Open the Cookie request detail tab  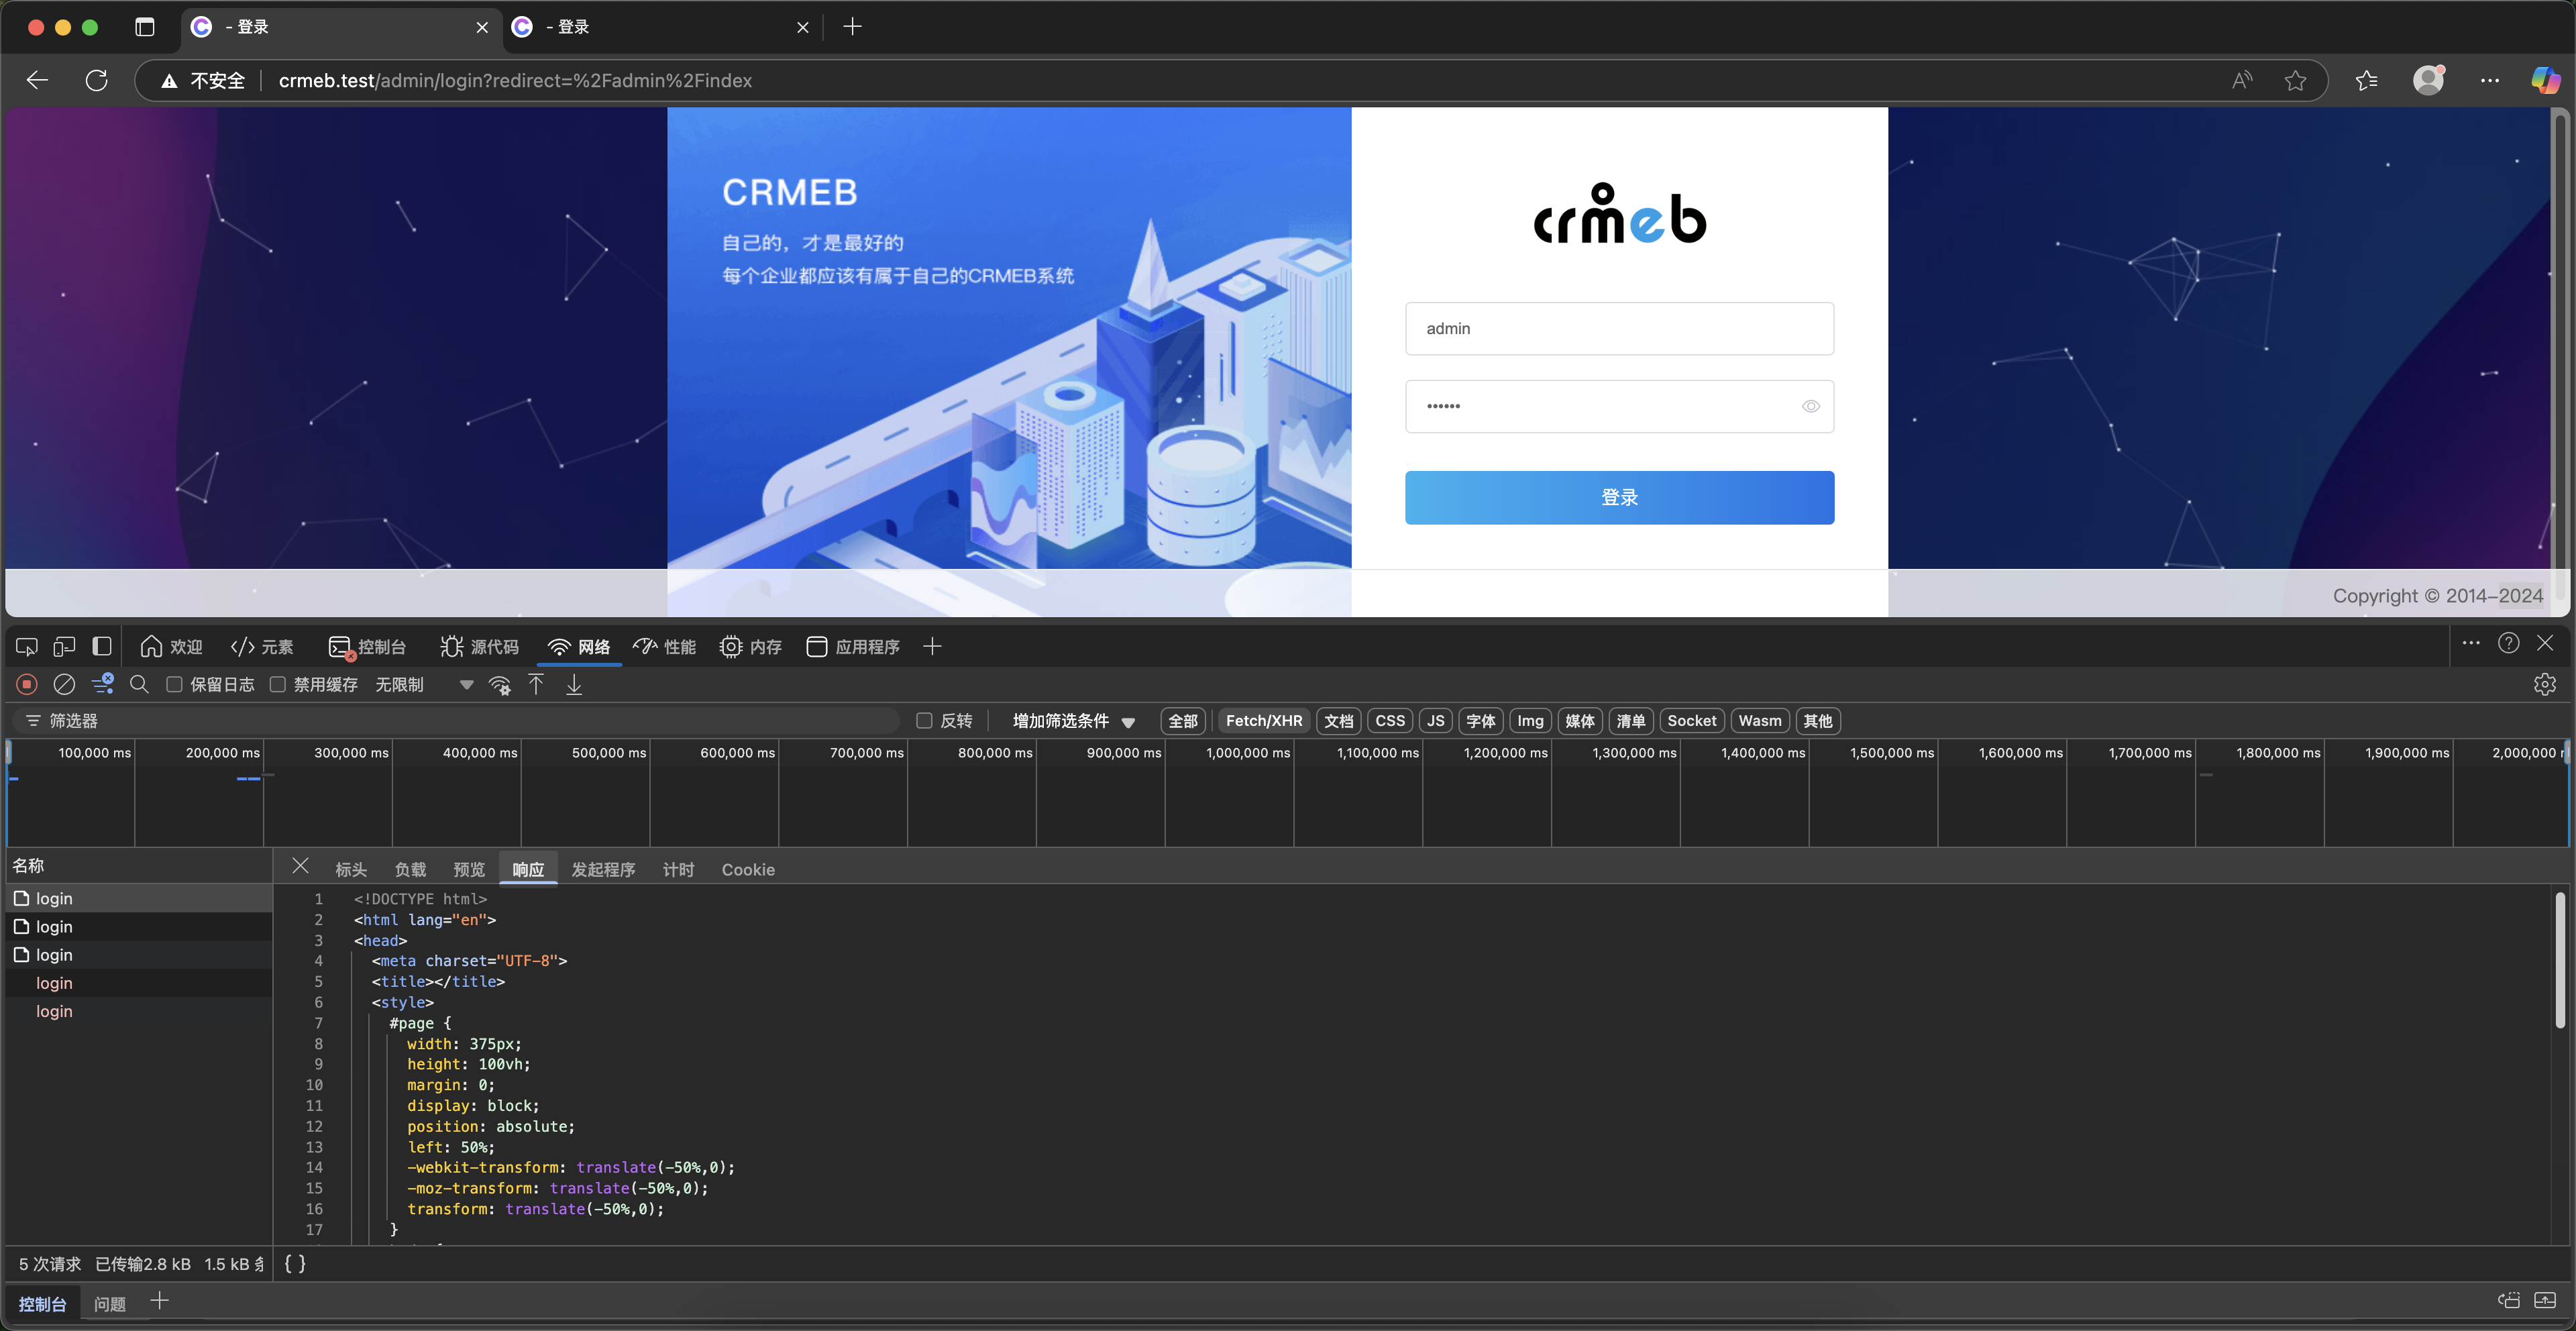click(x=748, y=870)
